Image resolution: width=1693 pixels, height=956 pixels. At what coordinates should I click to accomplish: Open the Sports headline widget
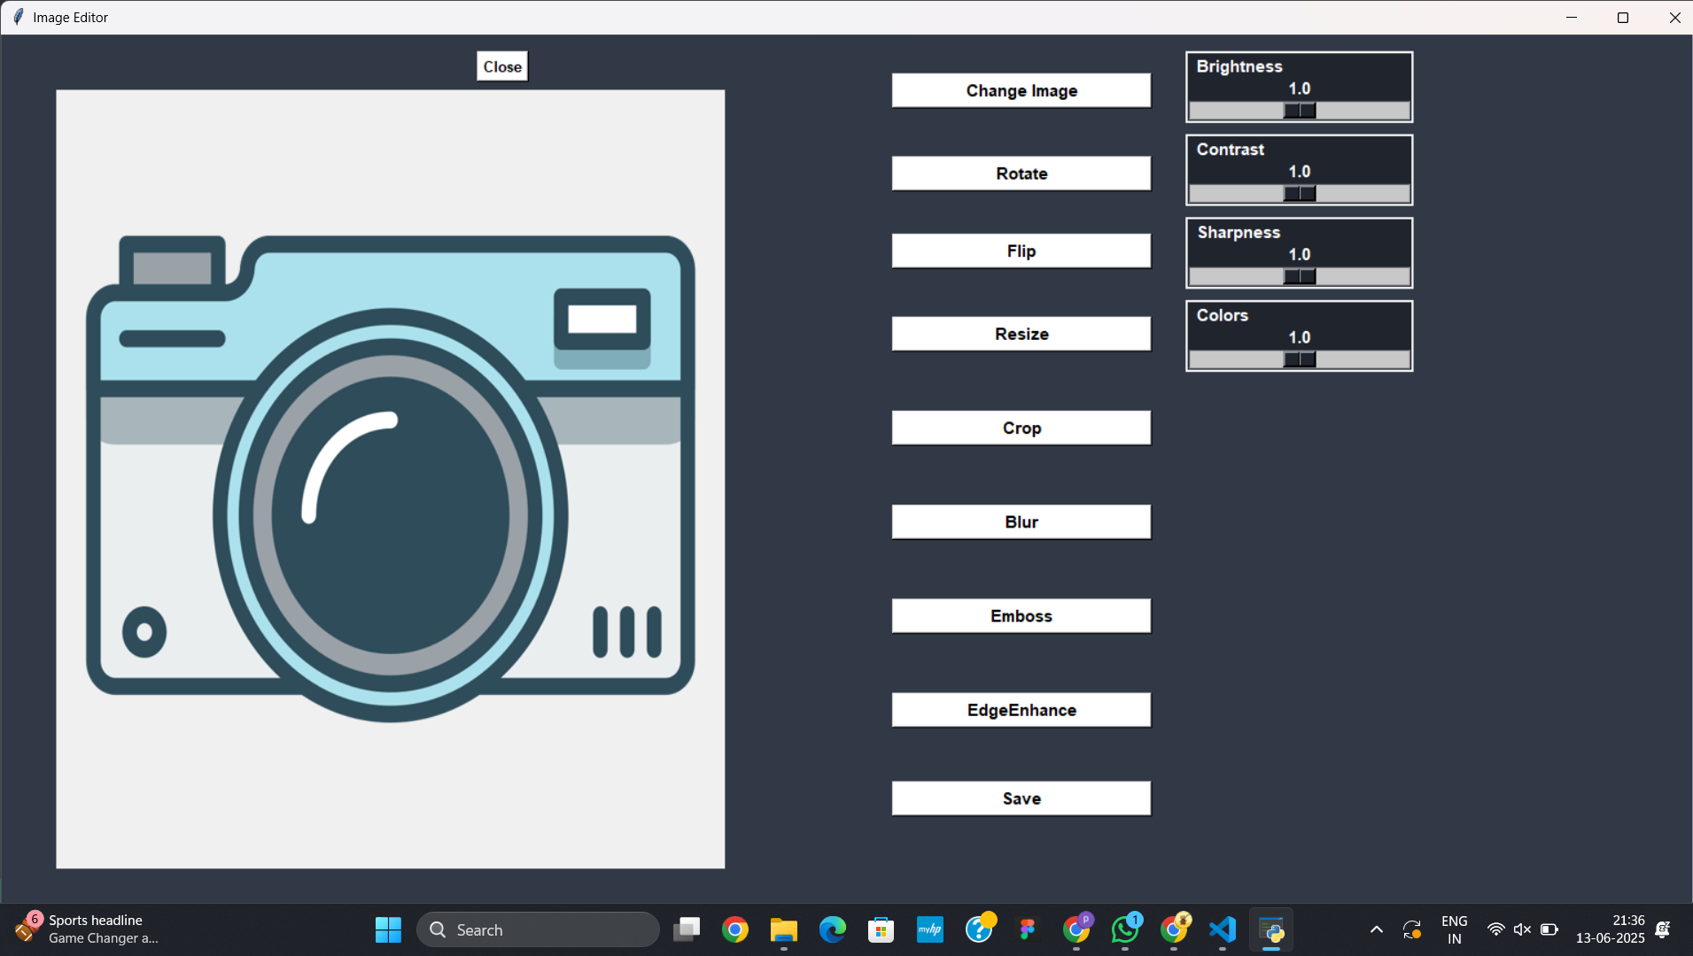[x=87, y=929]
